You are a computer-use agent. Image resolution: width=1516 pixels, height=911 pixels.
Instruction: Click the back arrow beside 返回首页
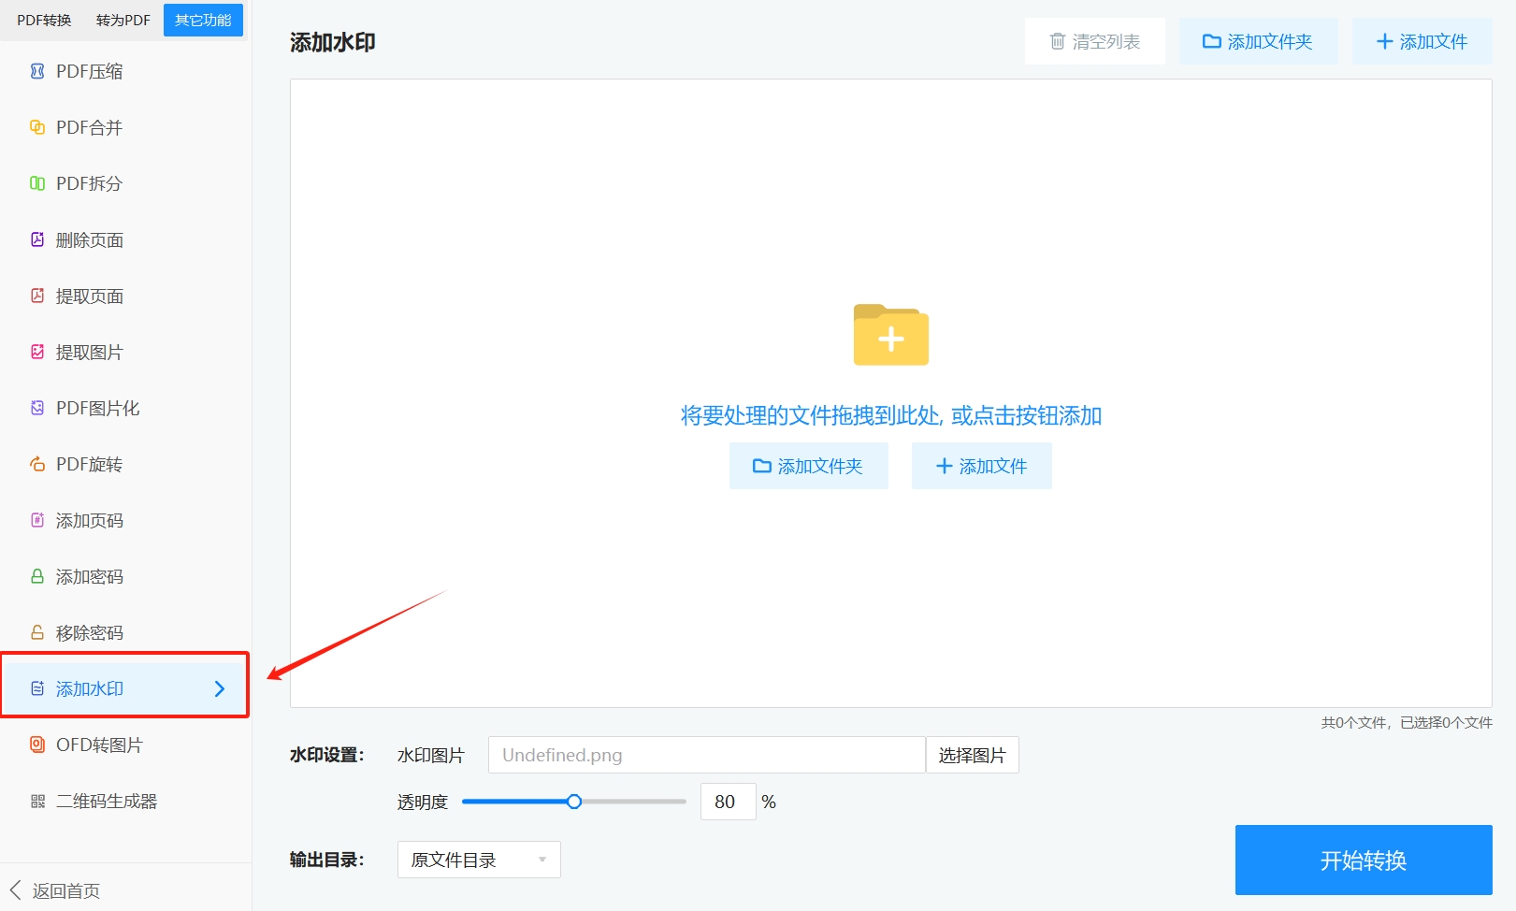15,890
